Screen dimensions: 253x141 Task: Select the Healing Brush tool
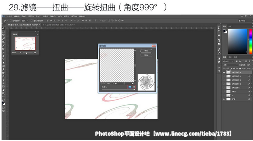click(3, 49)
